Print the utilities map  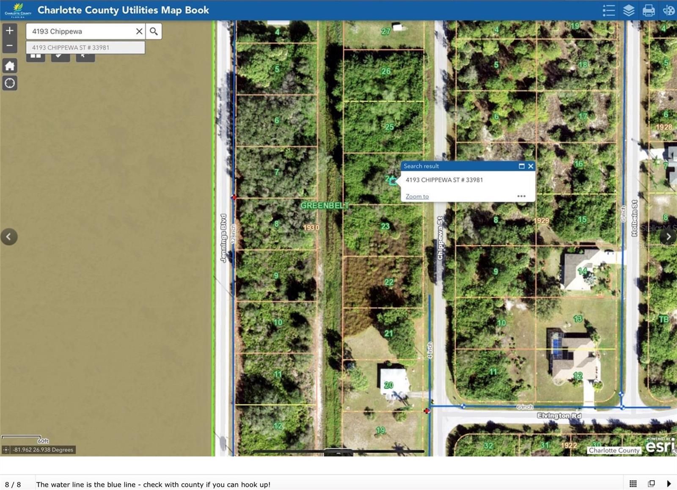[649, 10]
